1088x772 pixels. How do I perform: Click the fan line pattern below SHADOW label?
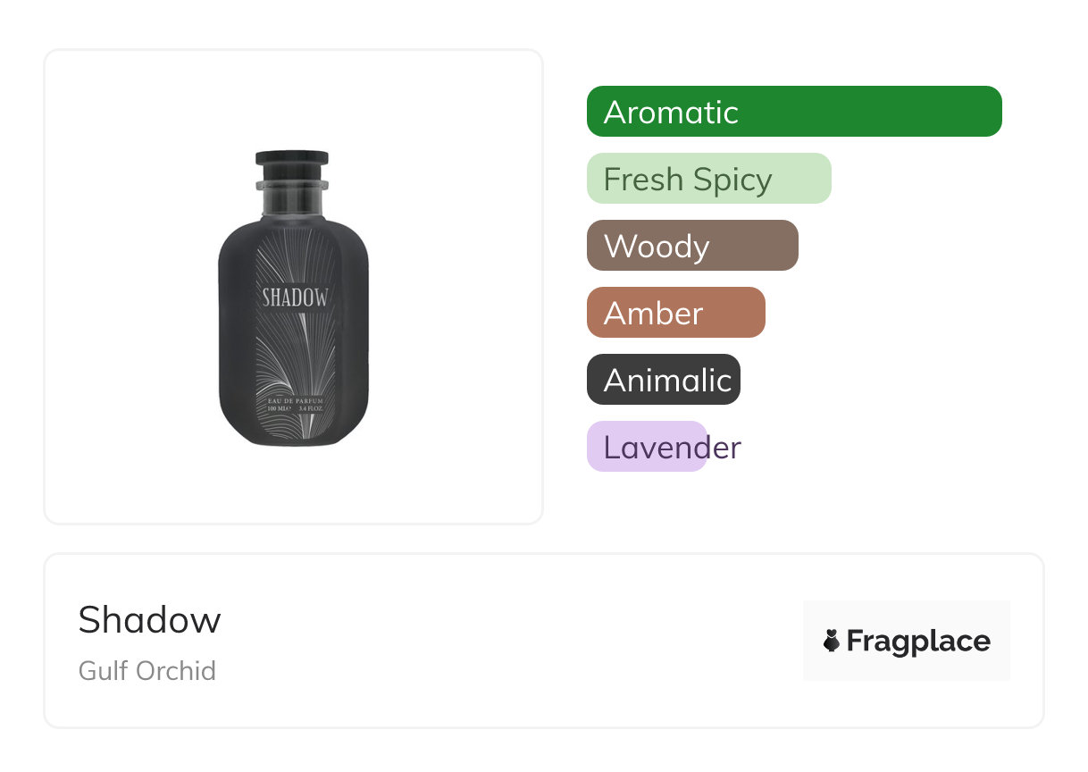click(293, 353)
